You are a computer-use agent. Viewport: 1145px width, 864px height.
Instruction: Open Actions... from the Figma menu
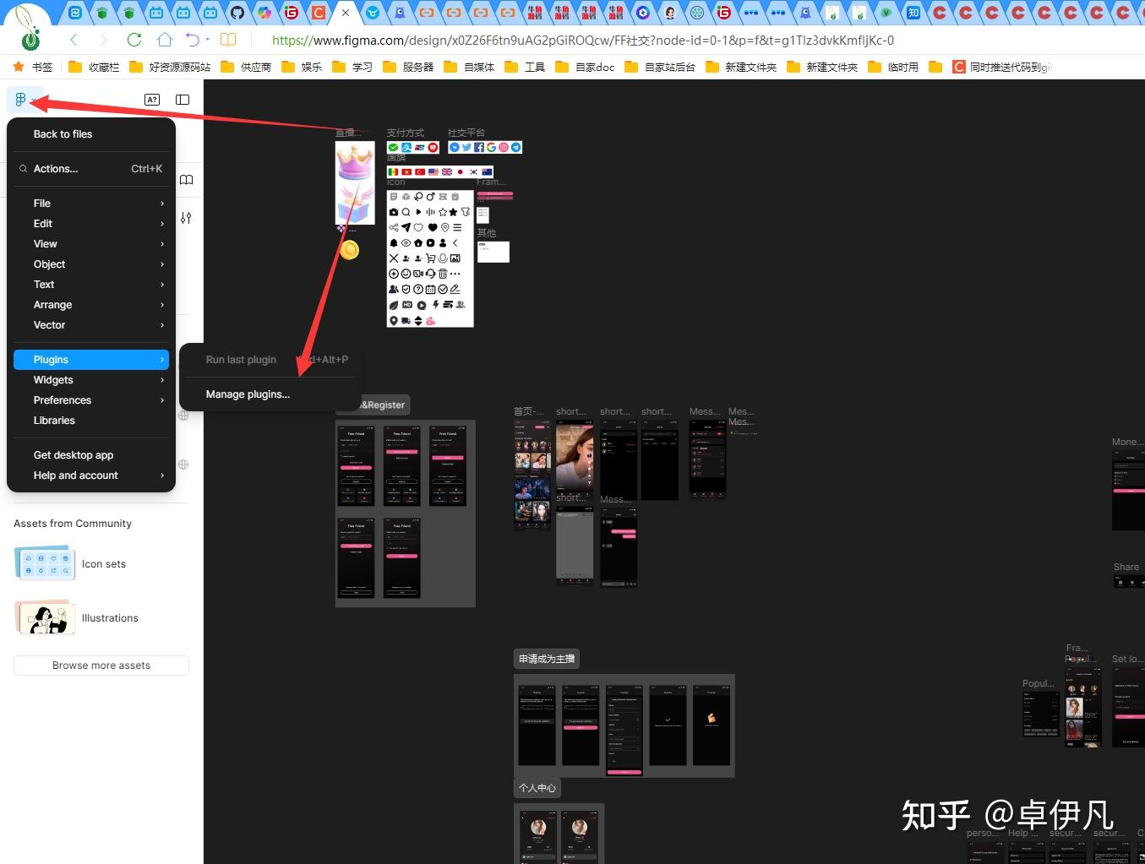(91, 169)
